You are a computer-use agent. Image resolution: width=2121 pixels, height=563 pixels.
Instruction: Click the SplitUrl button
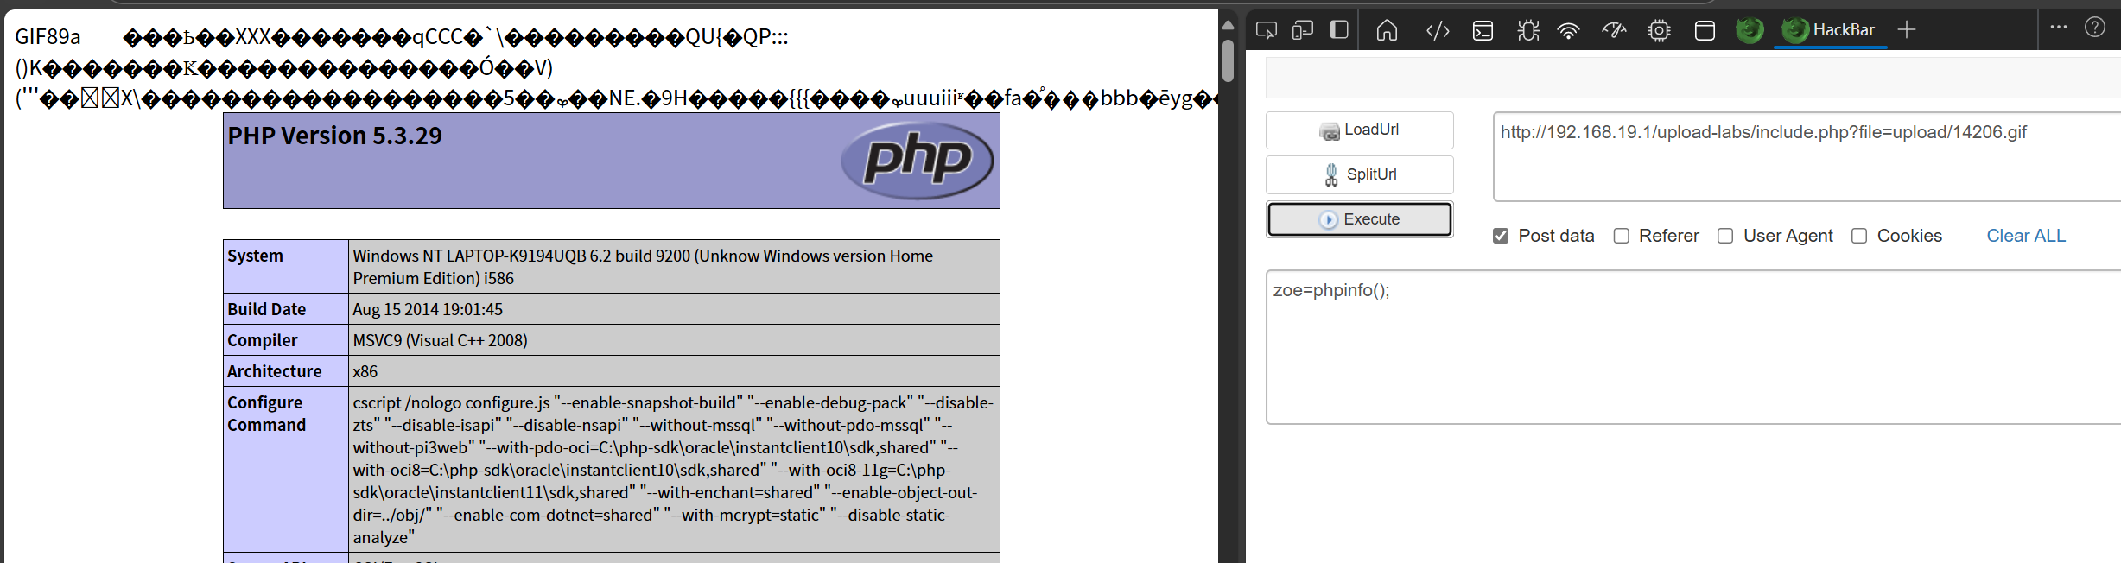click(1359, 174)
